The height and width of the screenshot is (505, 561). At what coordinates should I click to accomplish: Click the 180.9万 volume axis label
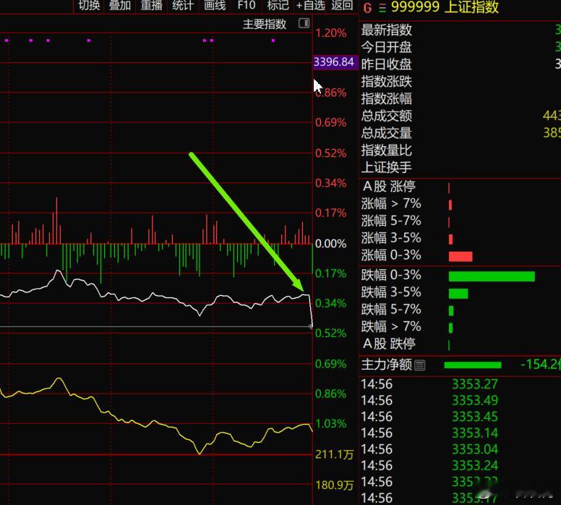(x=334, y=485)
